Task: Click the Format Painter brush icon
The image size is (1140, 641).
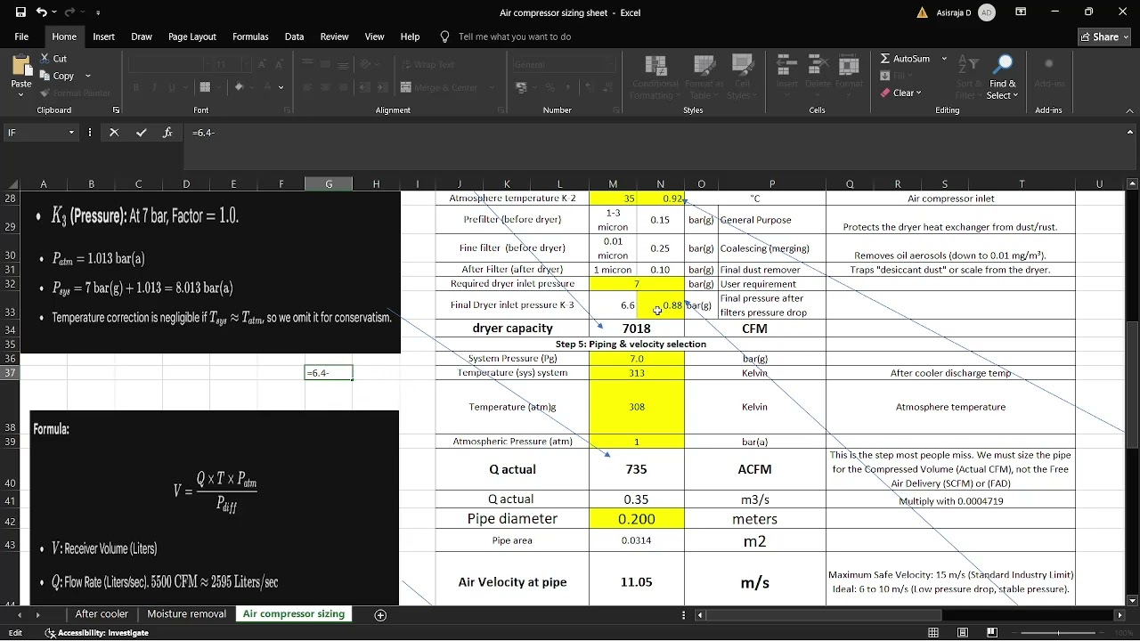Action: pyautogui.click(x=45, y=93)
